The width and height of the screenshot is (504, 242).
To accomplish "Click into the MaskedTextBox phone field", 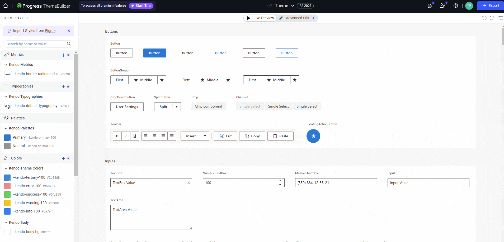I will pos(336,183).
